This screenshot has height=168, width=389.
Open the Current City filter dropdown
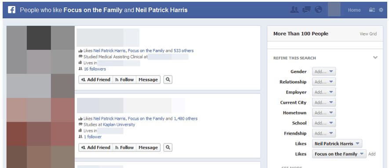324,102
